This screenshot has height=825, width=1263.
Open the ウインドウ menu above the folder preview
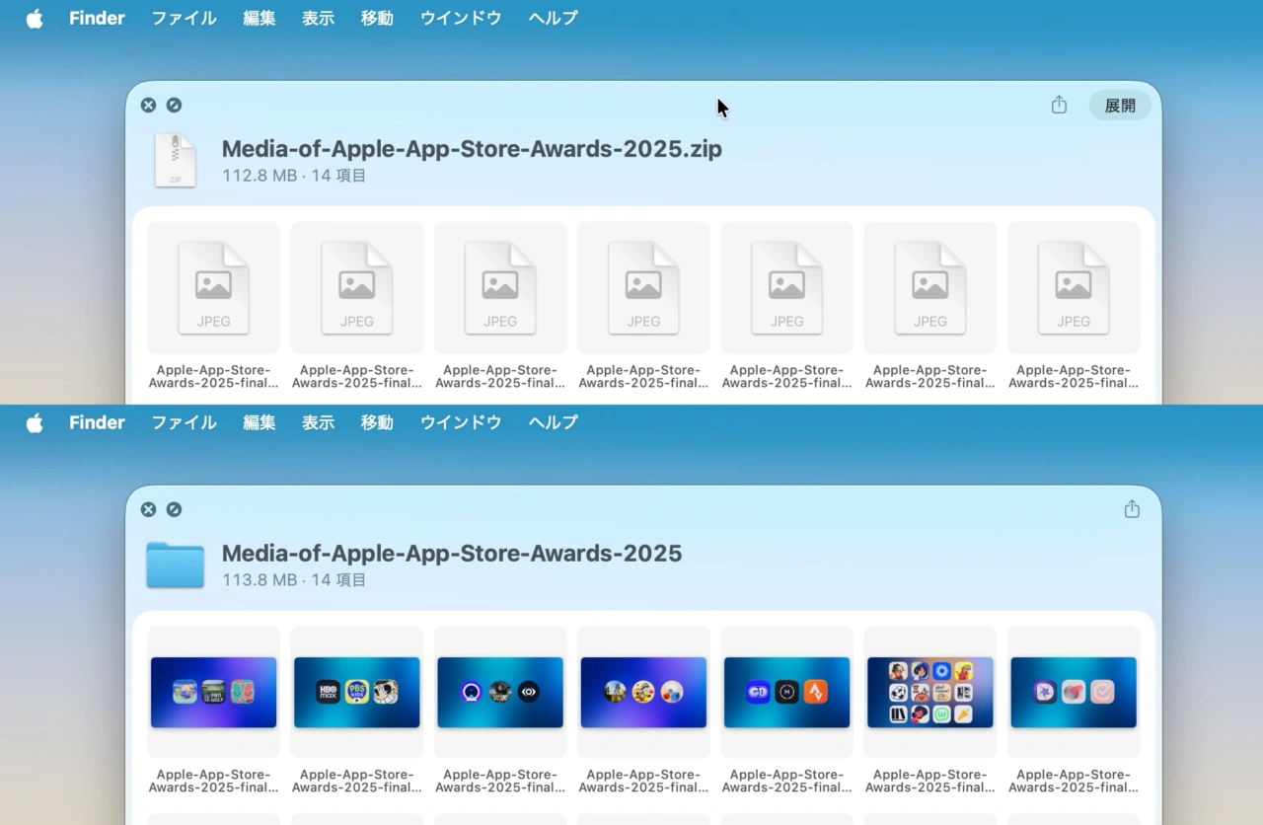(x=461, y=422)
